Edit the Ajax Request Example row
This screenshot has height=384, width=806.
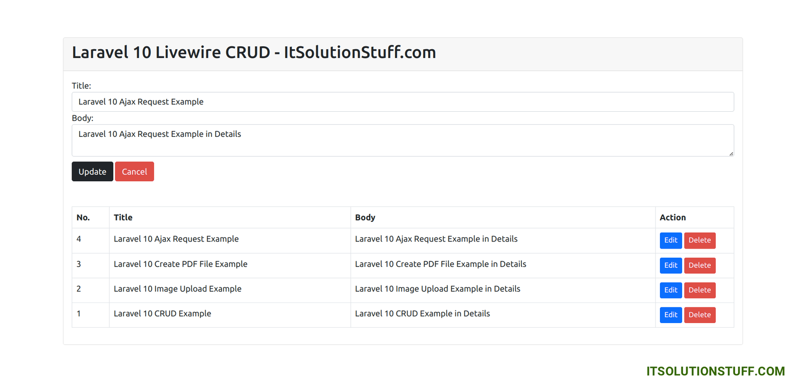point(670,241)
